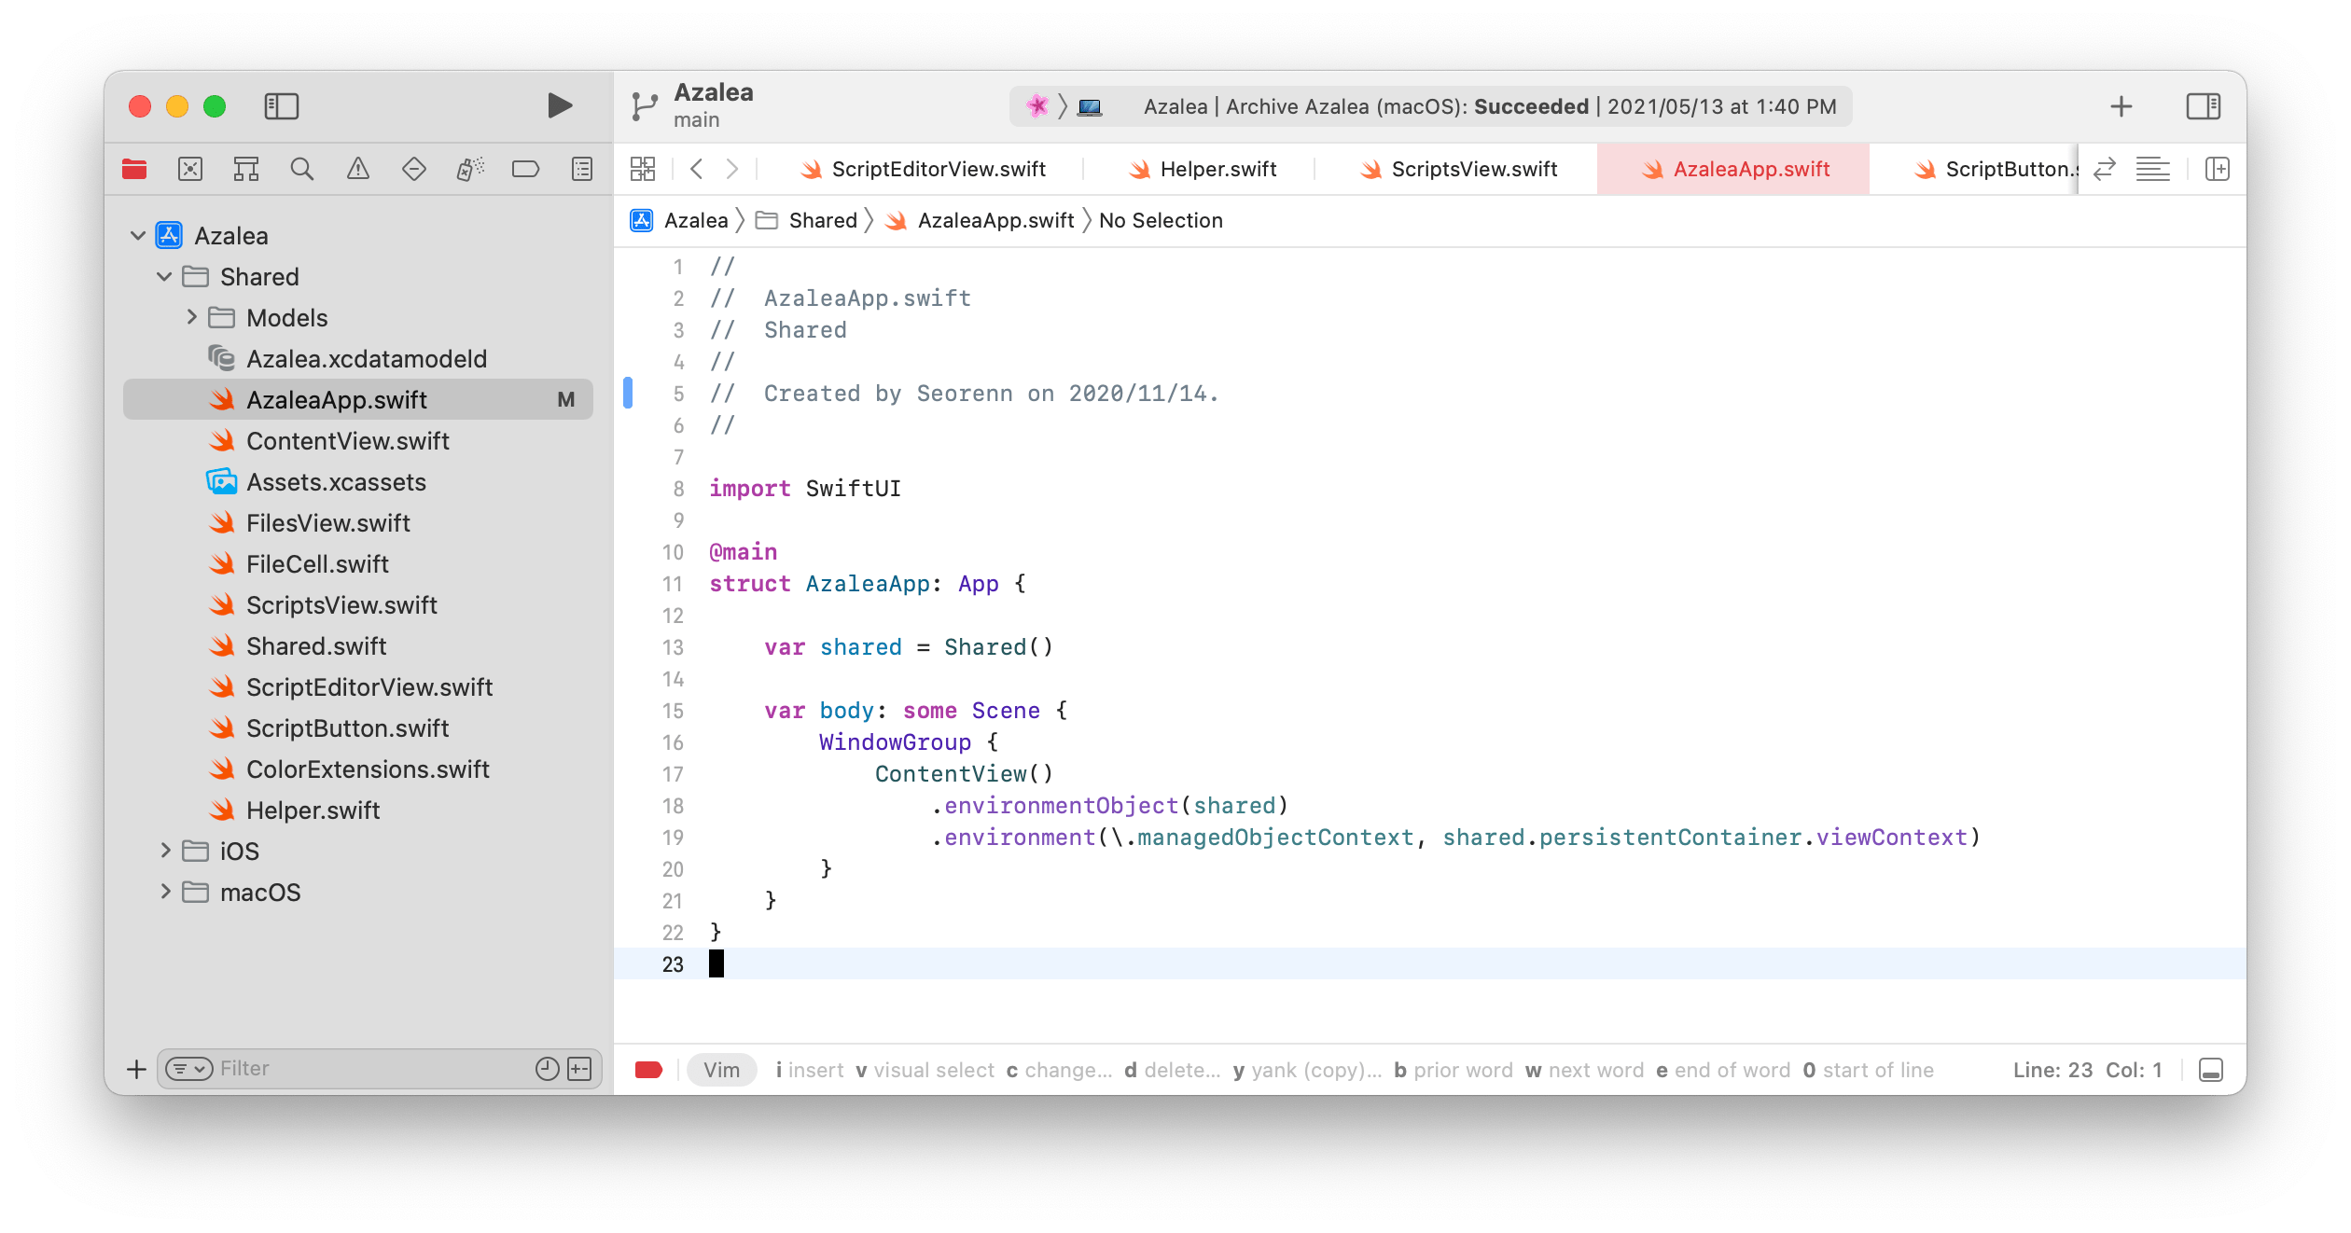Expand the iOS folder
Image resolution: width=2351 pixels, height=1233 pixels.
click(165, 851)
